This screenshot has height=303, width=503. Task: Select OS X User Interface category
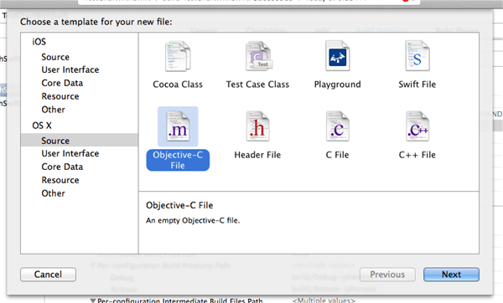point(70,153)
